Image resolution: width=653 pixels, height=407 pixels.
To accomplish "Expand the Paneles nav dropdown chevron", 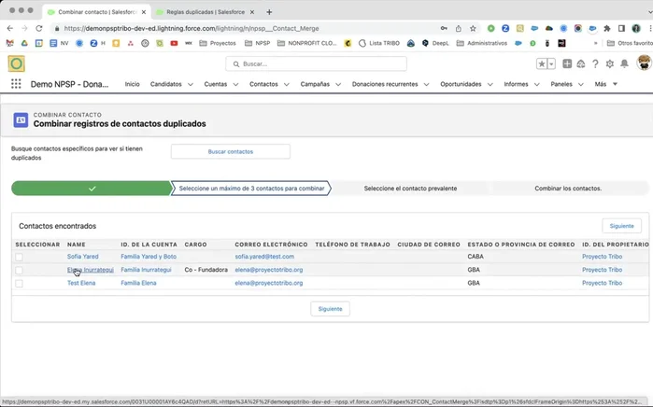I will coord(580,84).
